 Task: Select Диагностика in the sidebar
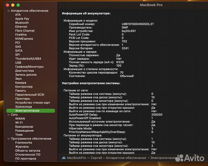(24, 71)
